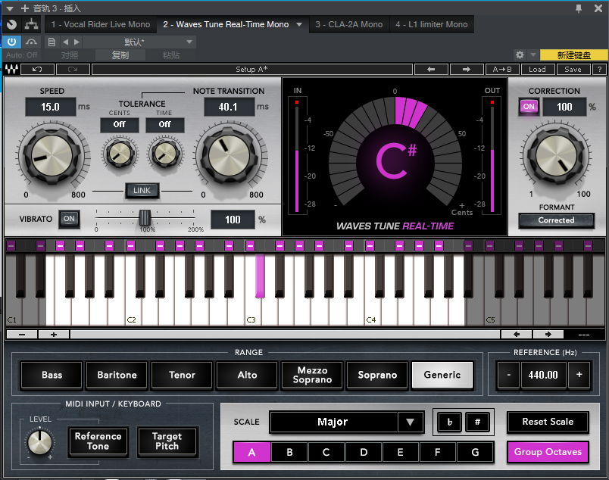Click the Speed knob

tap(52, 155)
